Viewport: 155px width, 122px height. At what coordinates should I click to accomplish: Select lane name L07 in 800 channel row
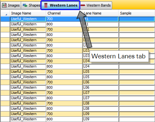(x=100, y=98)
